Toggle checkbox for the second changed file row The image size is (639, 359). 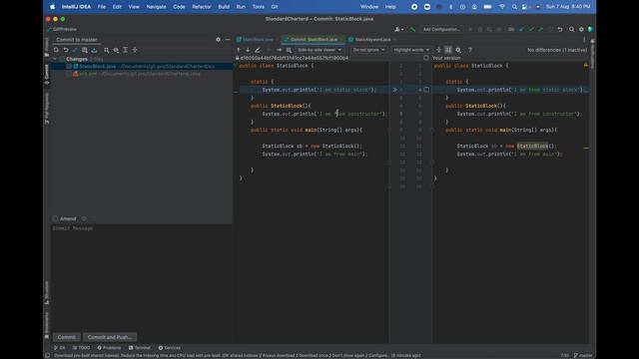[69, 74]
